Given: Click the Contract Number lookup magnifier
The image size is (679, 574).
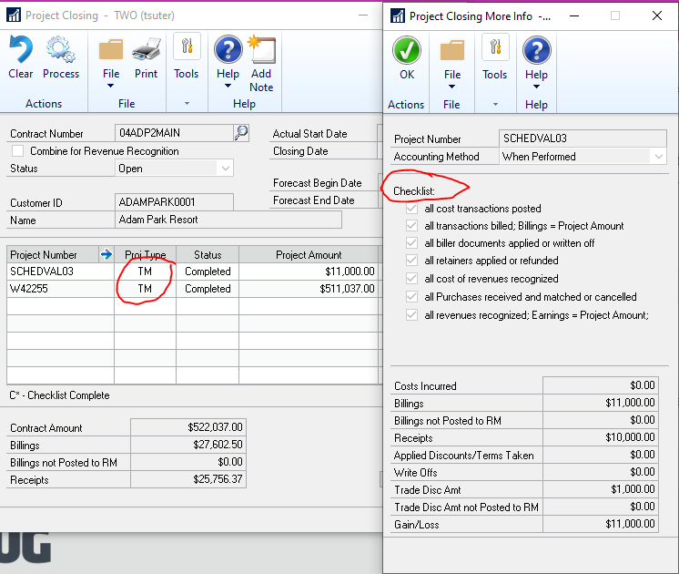Looking at the screenshot, I should point(240,133).
